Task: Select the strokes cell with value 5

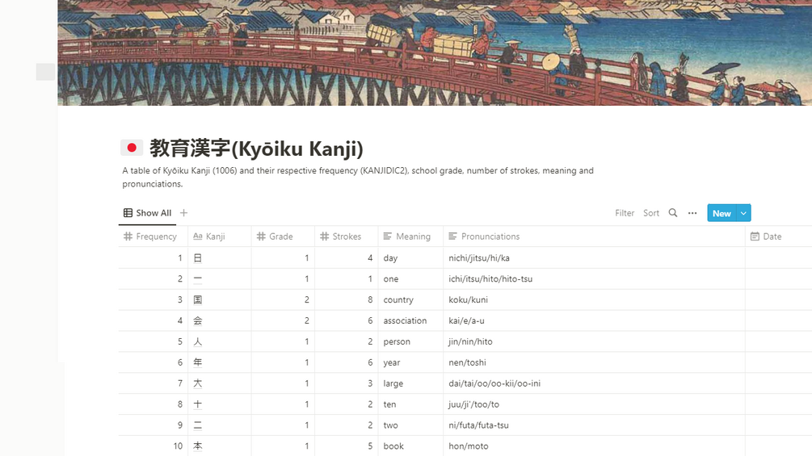Action: 347,446
